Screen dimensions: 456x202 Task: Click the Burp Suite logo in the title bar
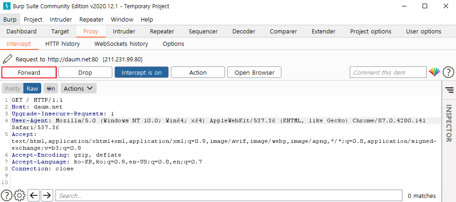point(6,6)
